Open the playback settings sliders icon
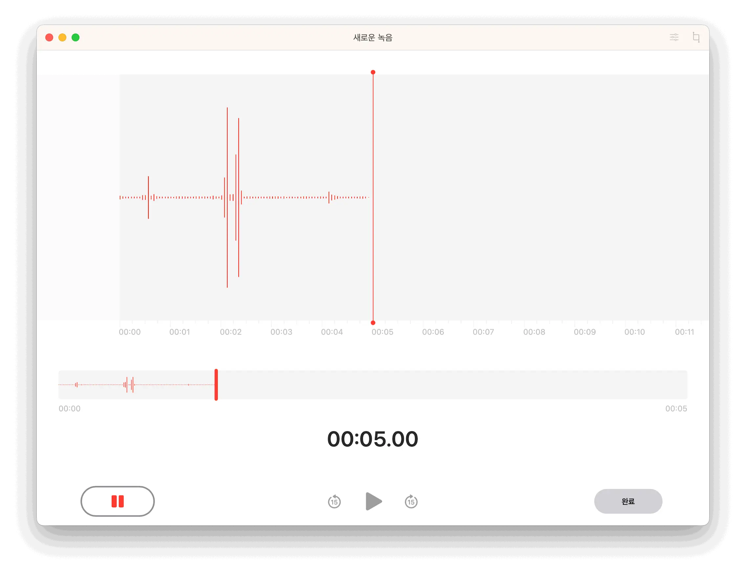 pos(674,37)
